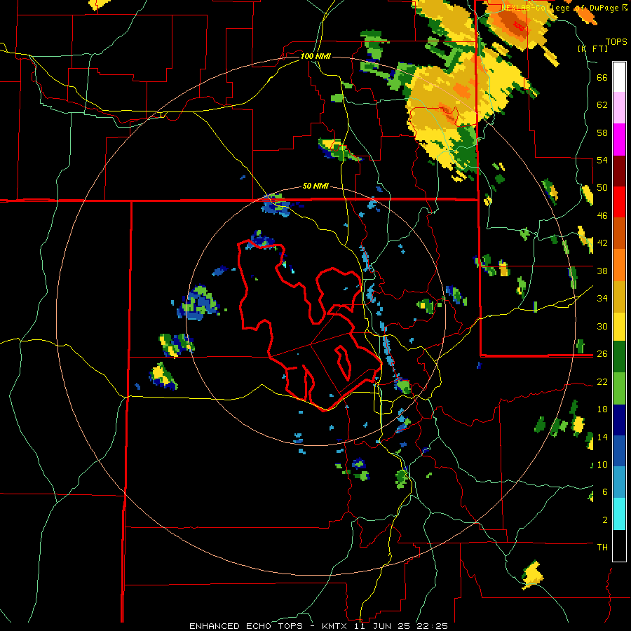
Task: Click the "30" legend value
Action: (602, 326)
